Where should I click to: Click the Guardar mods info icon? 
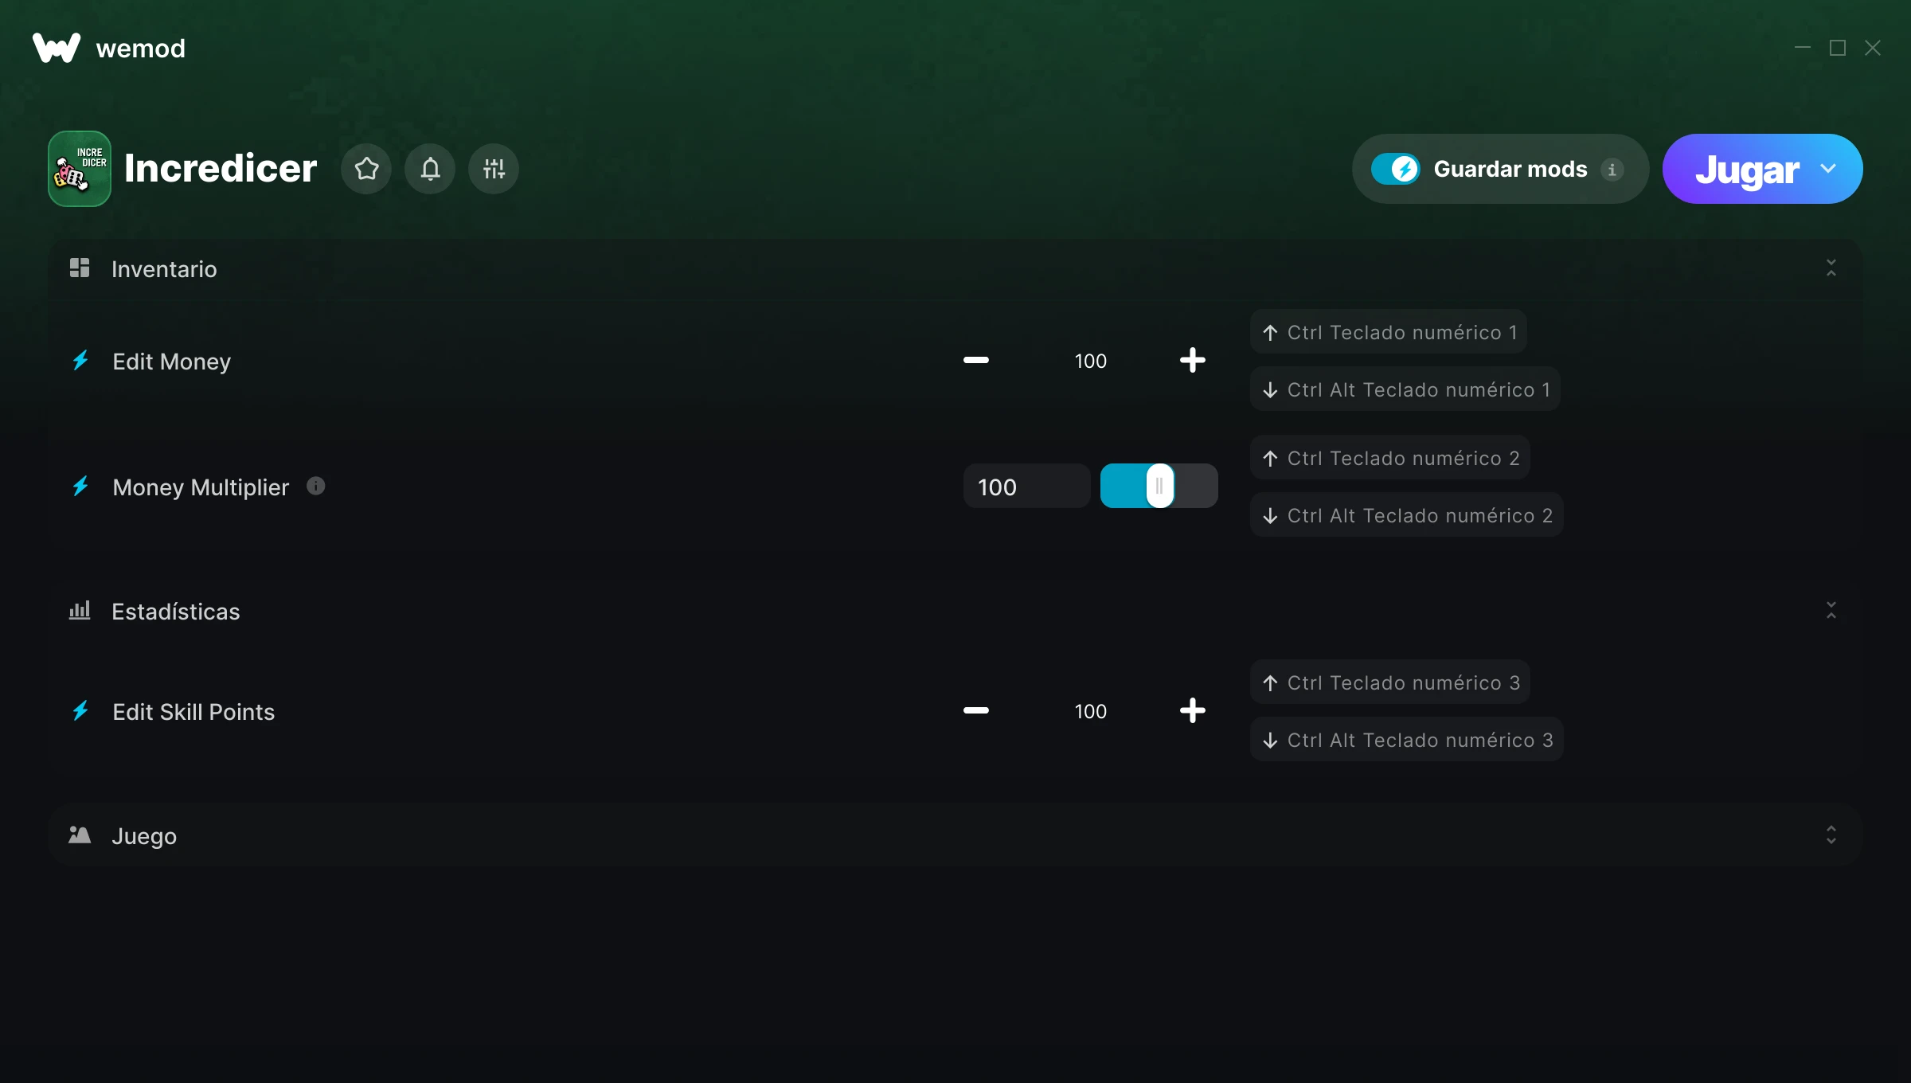tap(1612, 170)
